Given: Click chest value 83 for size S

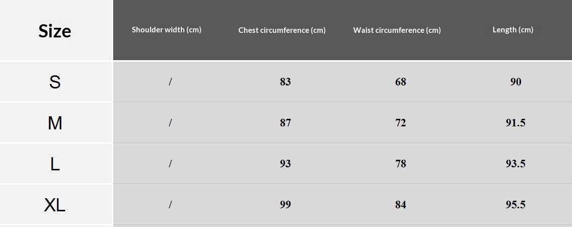Looking at the screenshot, I should (285, 82).
